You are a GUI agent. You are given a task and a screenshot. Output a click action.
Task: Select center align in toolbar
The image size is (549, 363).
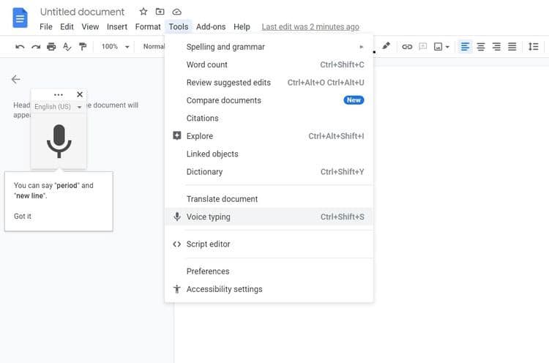click(x=481, y=47)
